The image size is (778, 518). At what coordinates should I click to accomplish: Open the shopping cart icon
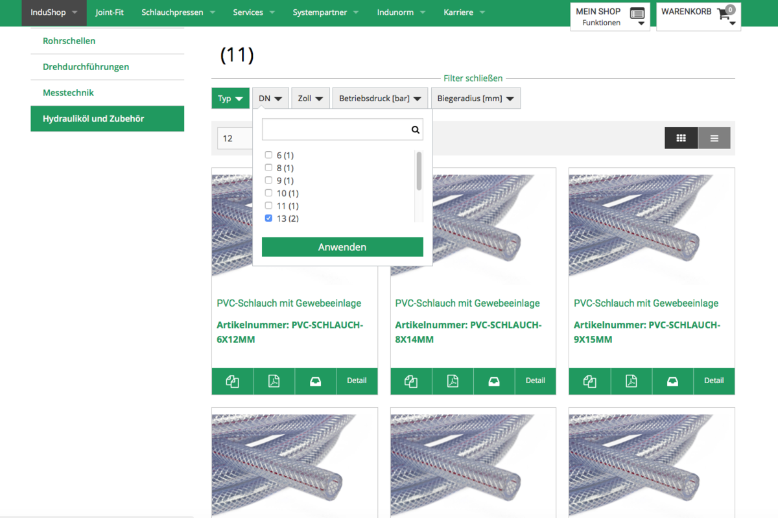click(724, 14)
